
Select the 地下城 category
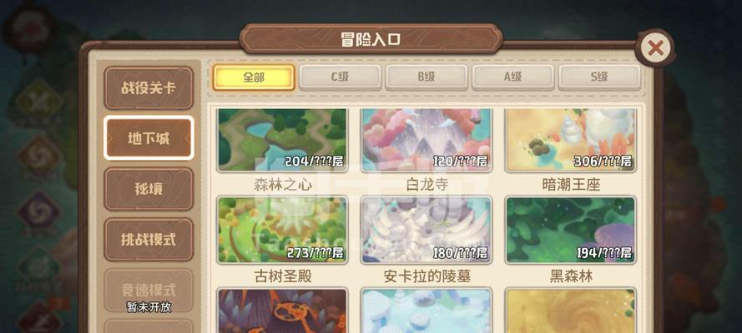(x=149, y=138)
